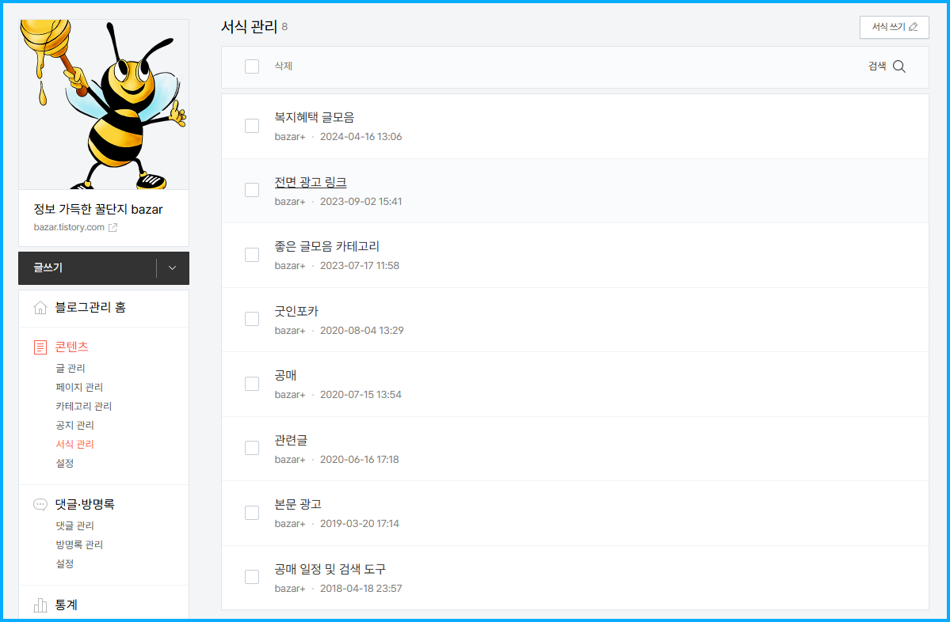Open the 공매 template title

(285, 375)
